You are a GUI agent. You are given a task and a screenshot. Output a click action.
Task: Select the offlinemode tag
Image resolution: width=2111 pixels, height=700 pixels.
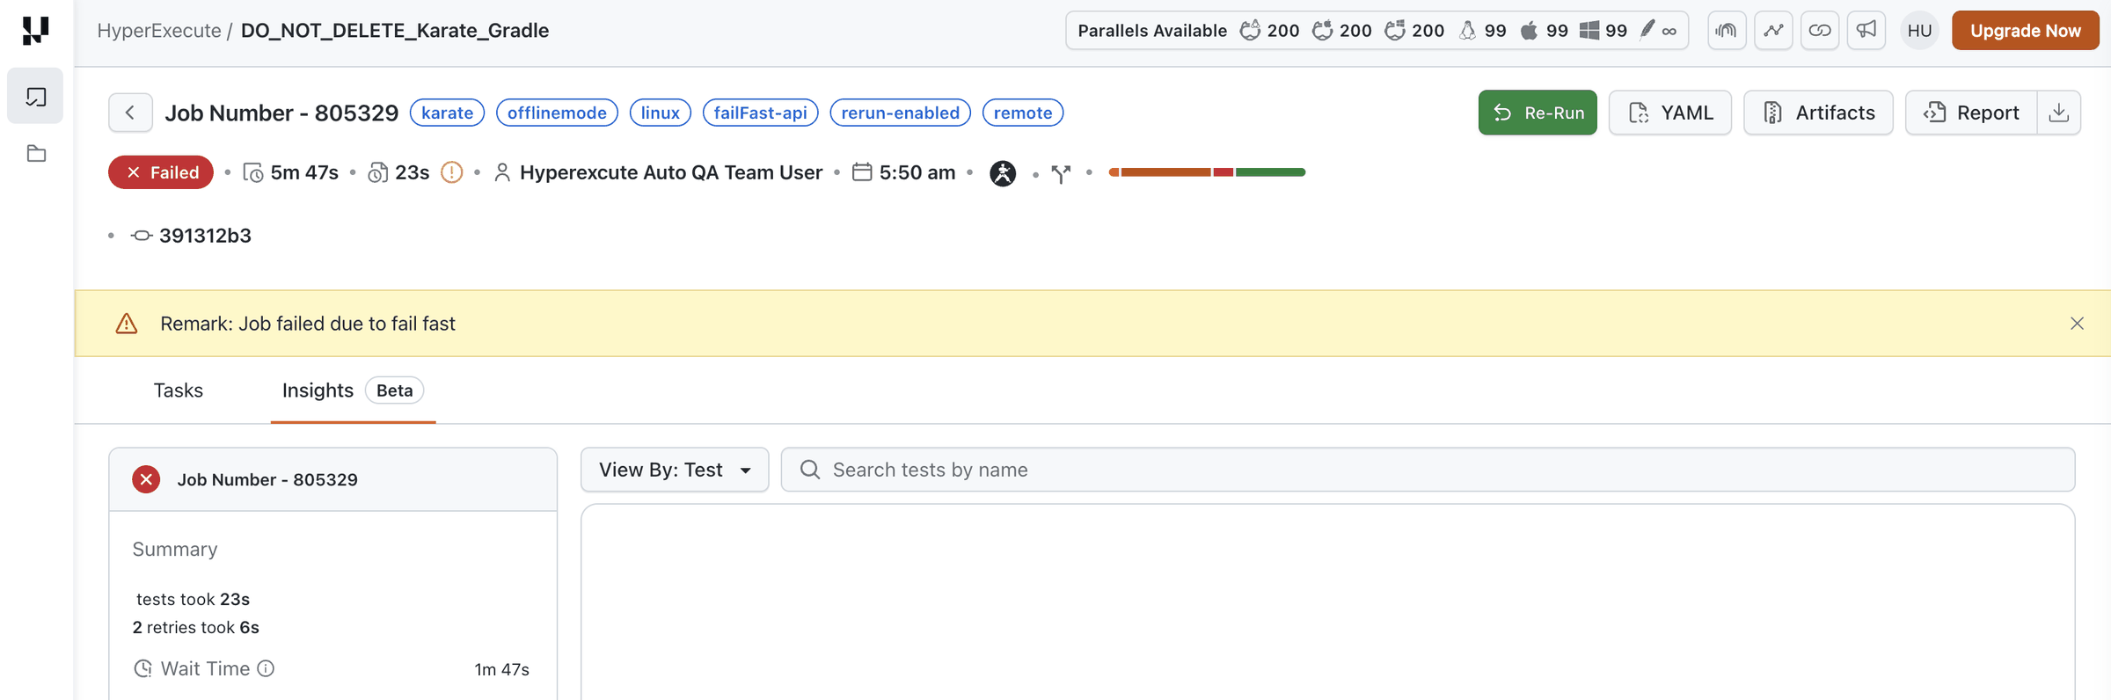(557, 113)
